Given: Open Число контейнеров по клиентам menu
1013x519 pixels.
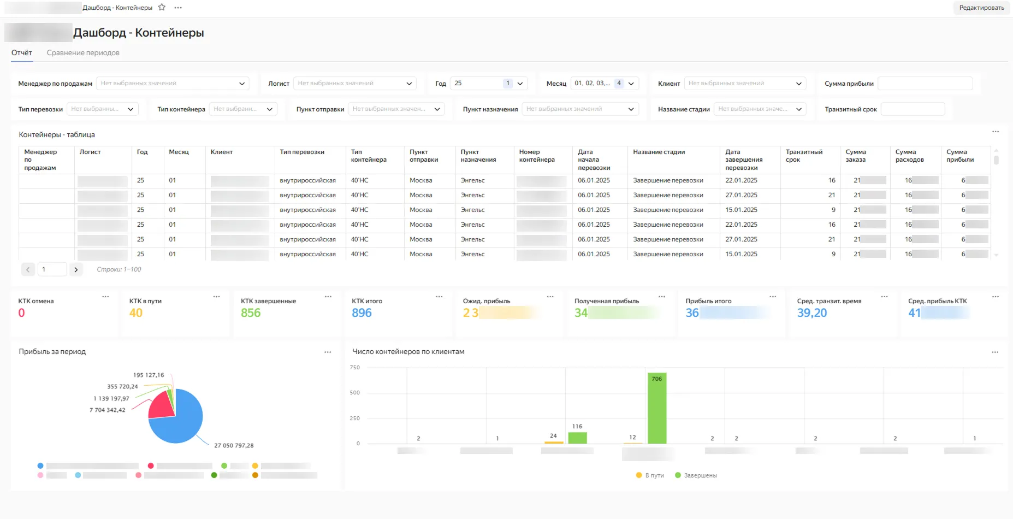Looking at the screenshot, I should pos(995,352).
